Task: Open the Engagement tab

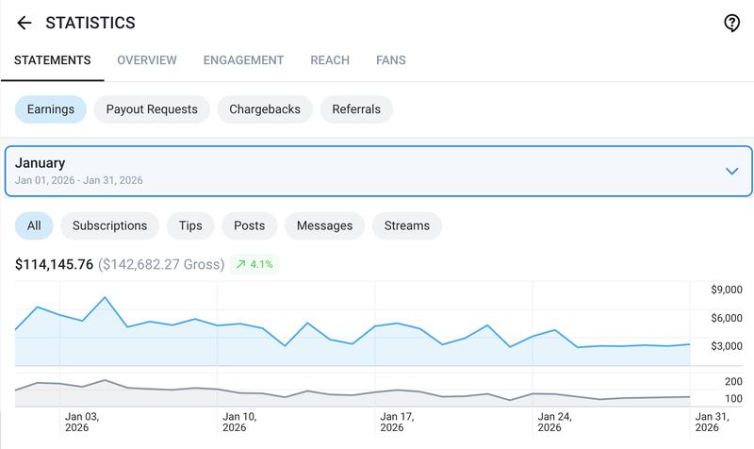Action: tap(243, 60)
